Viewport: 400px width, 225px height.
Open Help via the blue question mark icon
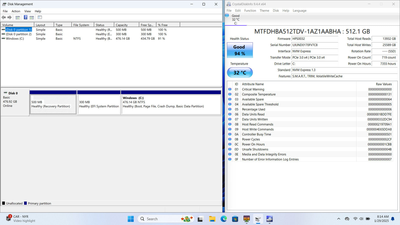25,17
